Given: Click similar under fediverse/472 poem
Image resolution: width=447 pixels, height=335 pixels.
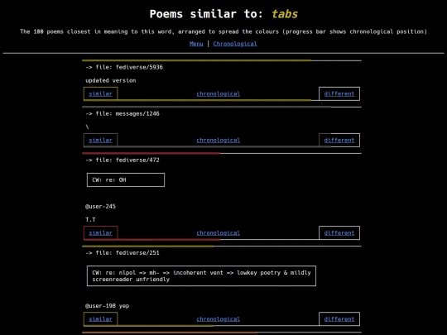Looking at the screenshot, I should click(x=101, y=233).
